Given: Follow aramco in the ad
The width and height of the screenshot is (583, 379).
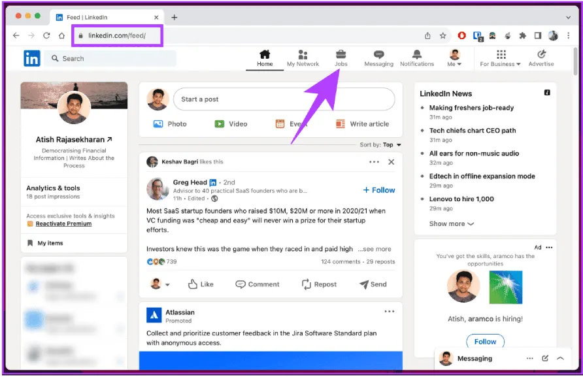Looking at the screenshot, I should pos(485,341).
